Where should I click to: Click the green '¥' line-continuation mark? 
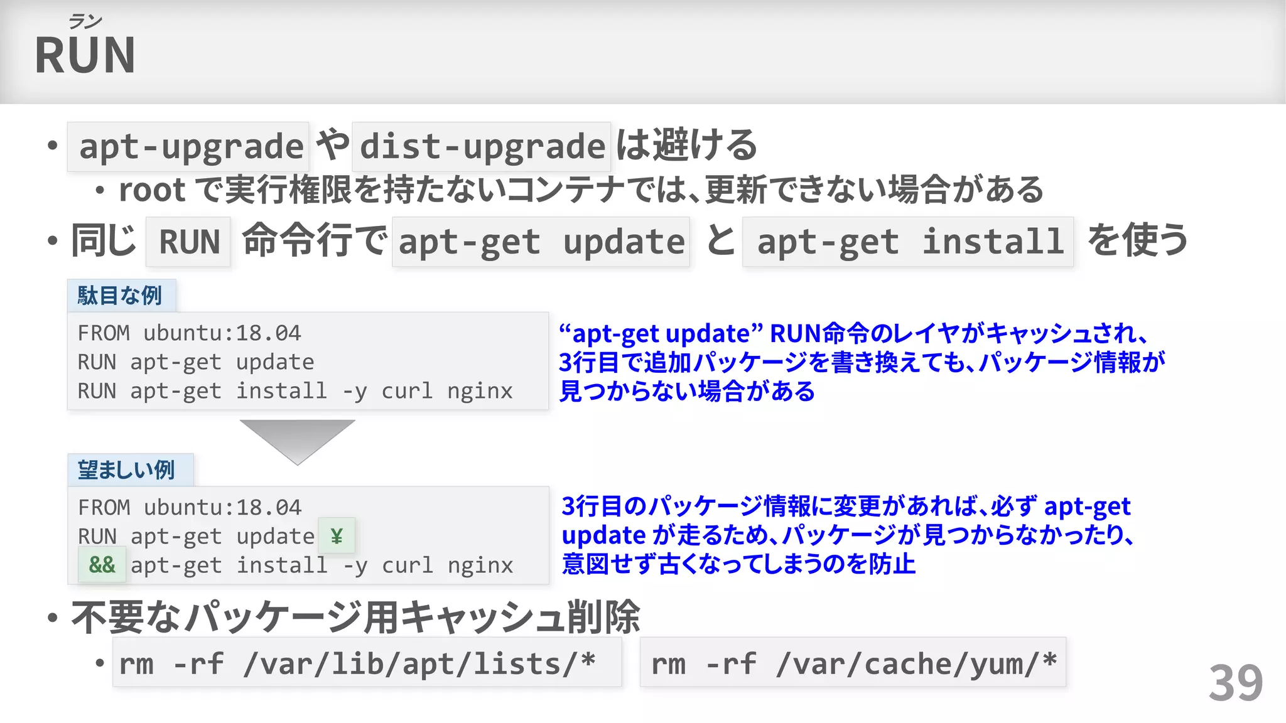coord(337,536)
